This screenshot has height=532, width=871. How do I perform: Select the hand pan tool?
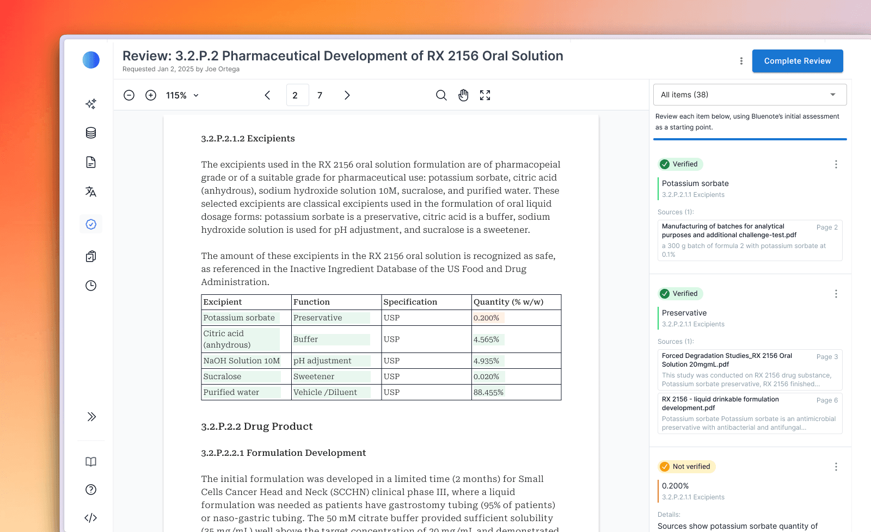tap(463, 95)
